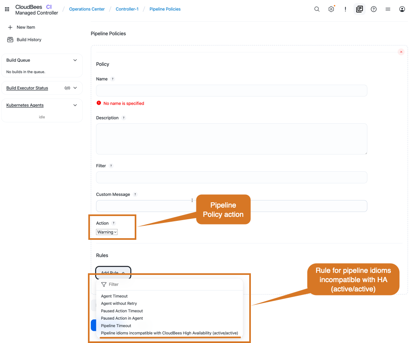The image size is (413, 343).
Task: Select Paused Action in Agent rule
Action: [122, 318]
